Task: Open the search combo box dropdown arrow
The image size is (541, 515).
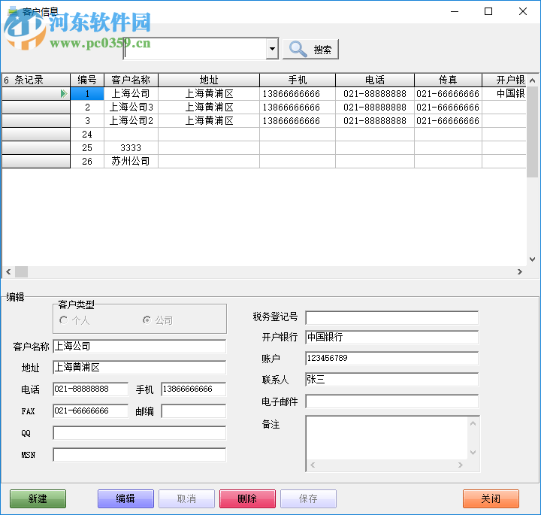Action: click(272, 49)
